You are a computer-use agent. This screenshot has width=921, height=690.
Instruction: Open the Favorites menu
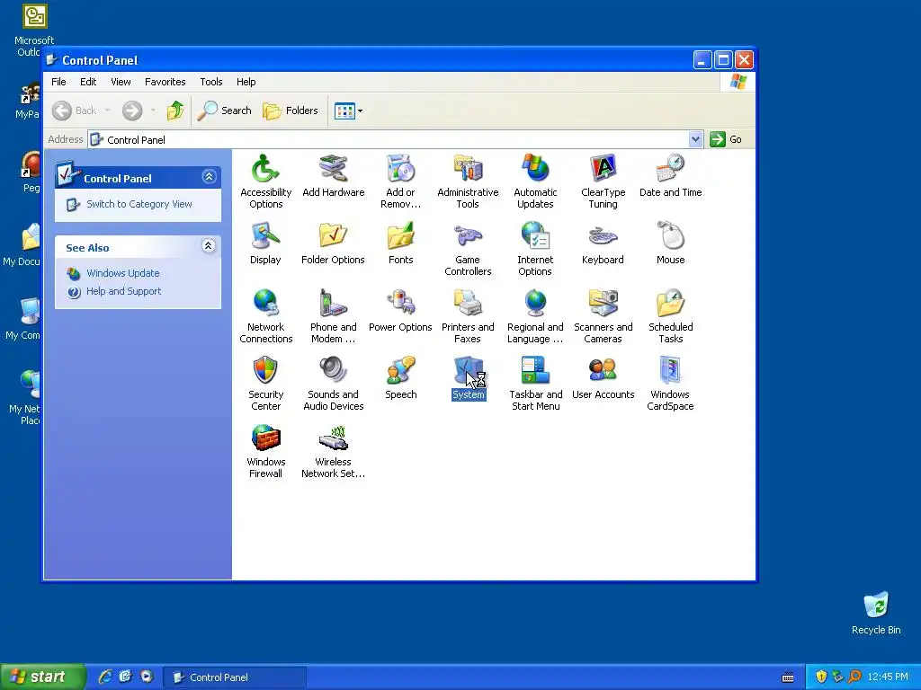[165, 82]
